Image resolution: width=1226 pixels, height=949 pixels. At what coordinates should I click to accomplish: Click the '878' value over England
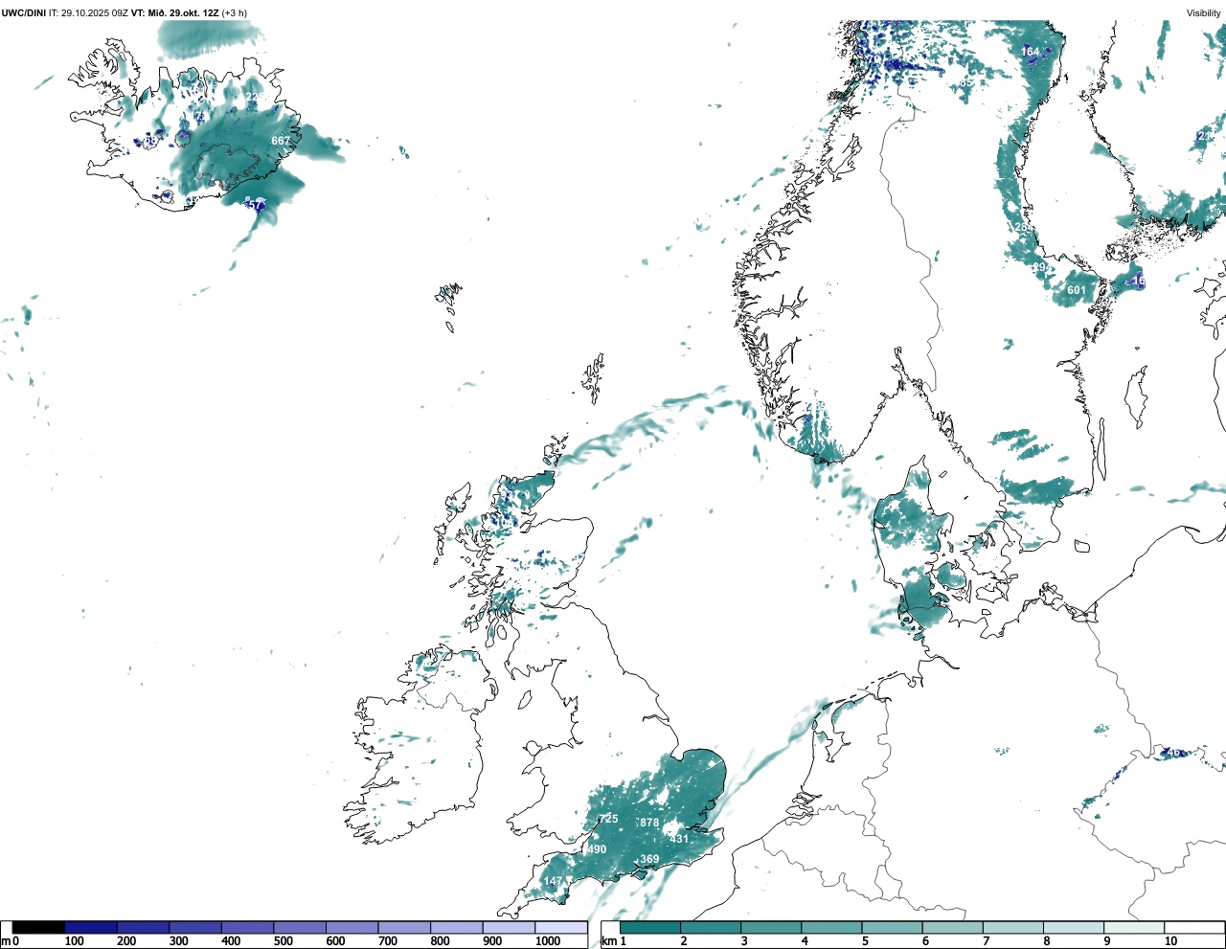coord(649,823)
